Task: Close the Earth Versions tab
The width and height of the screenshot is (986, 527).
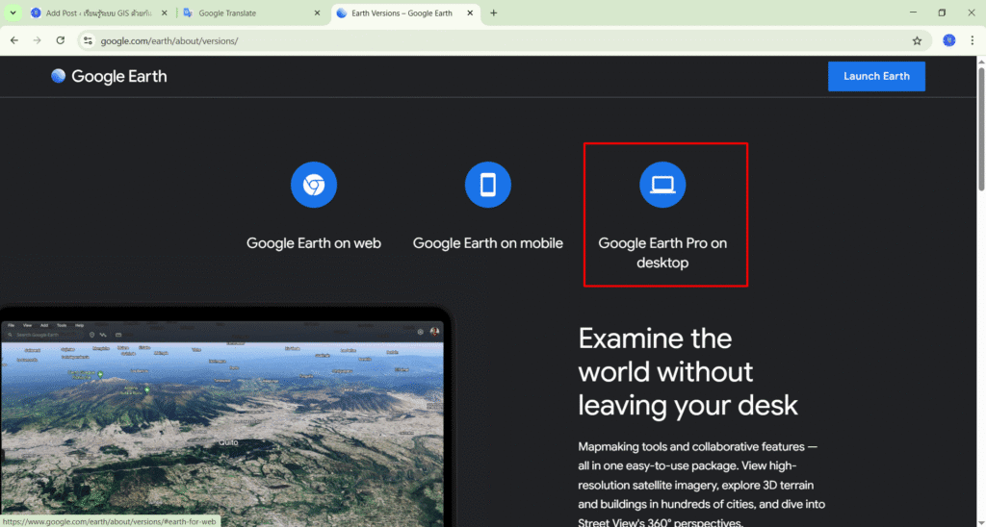Action: 470,13
